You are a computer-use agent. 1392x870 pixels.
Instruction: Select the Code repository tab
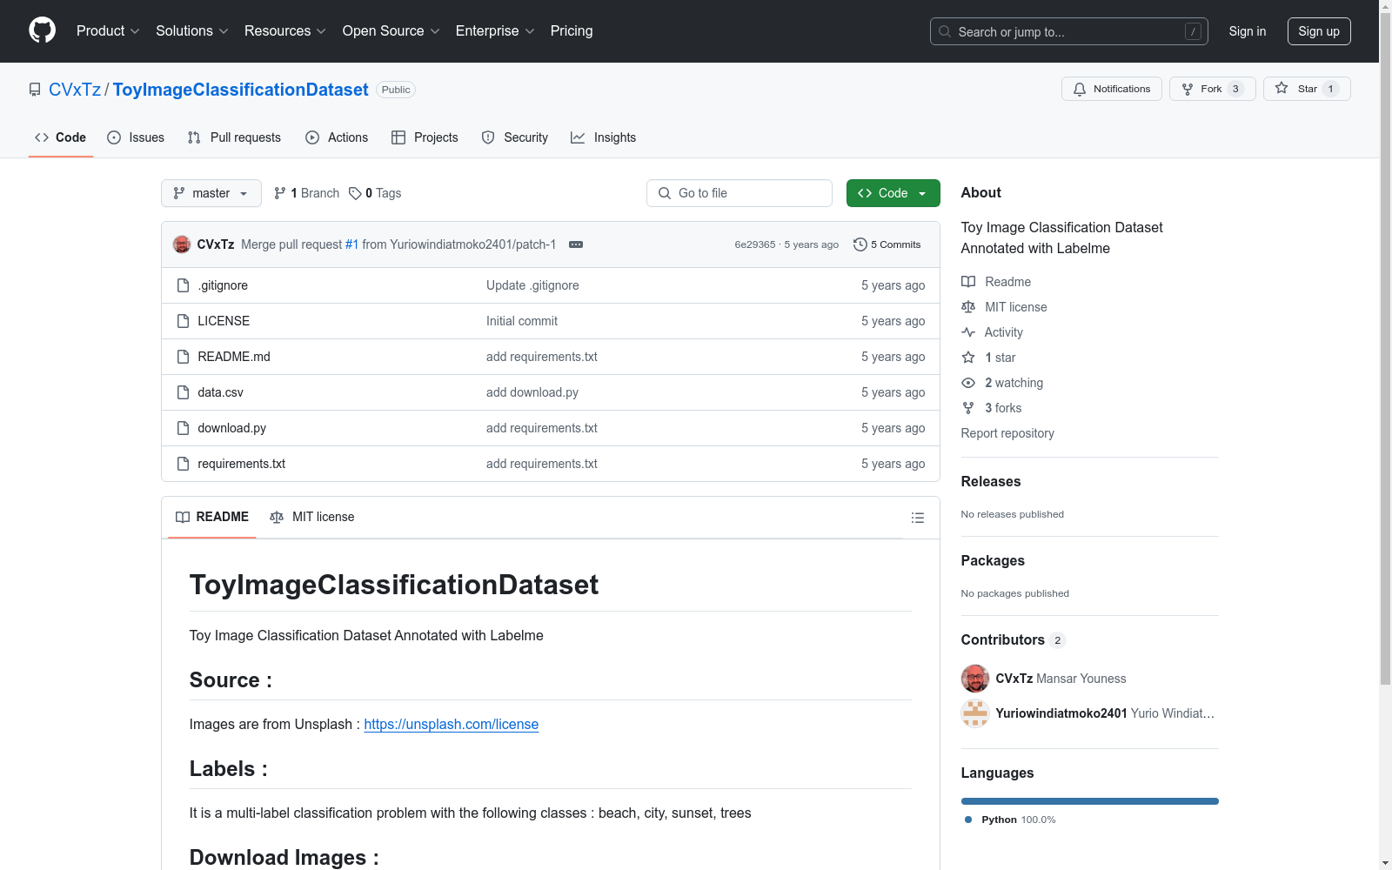pyautogui.click(x=61, y=137)
